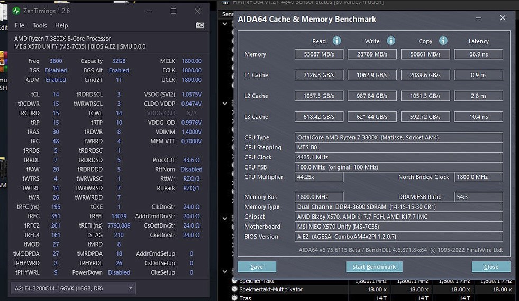Click the BGS Disabled value
This screenshot has width=519, height=301.
(56, 70)
